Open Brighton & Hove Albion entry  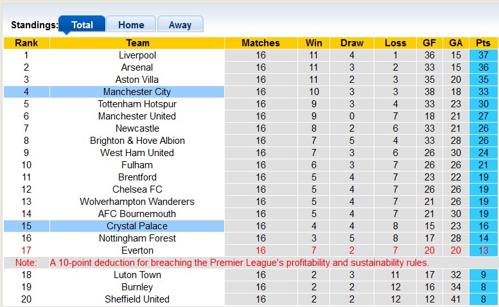coord(137,141)
